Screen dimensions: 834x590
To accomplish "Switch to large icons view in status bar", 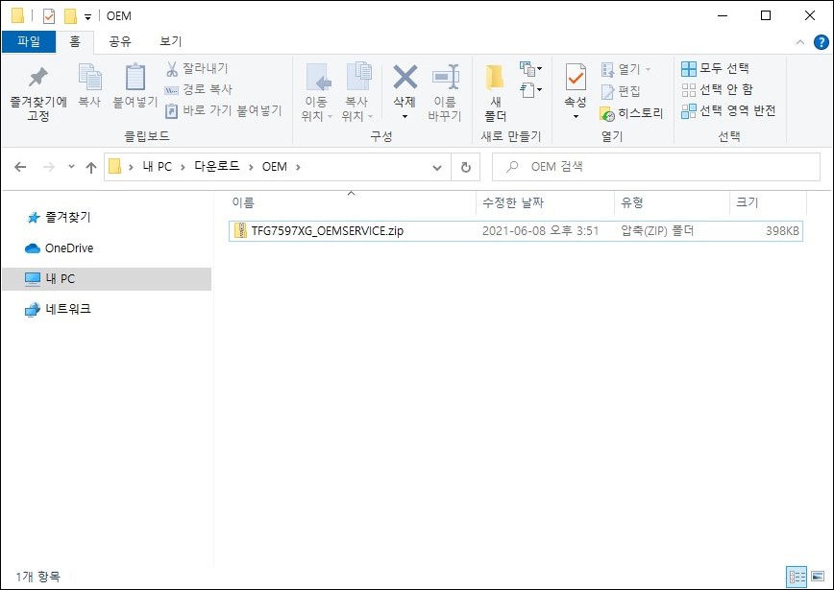I will pyautogui.click(x=818, y=577).
